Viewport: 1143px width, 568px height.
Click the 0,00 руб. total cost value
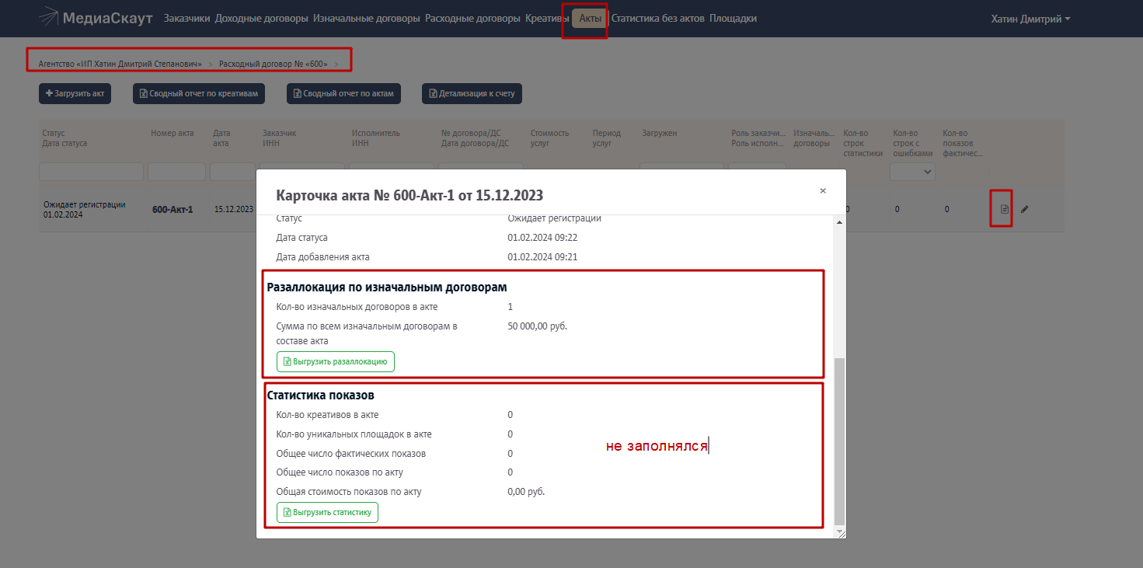(x=526, y=492)
